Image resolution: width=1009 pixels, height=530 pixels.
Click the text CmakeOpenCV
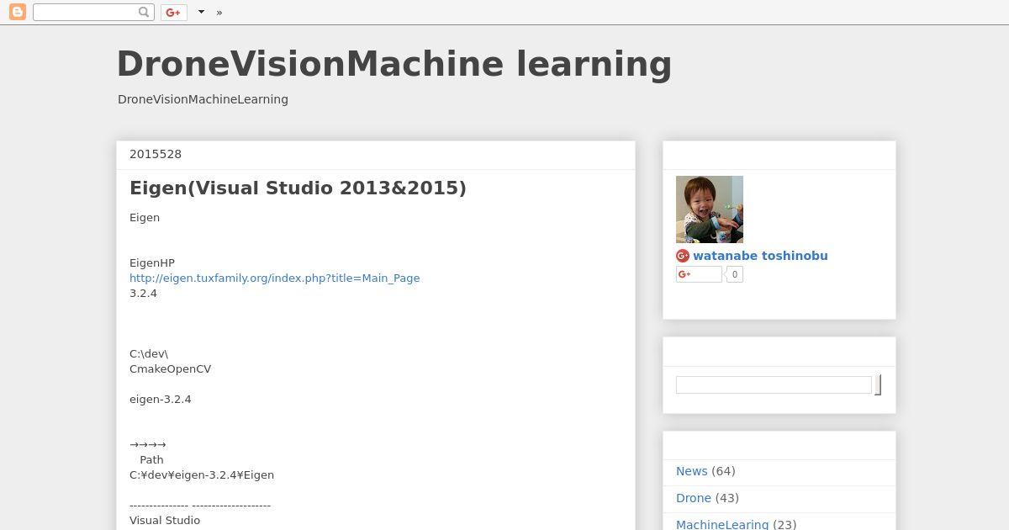point(171,368)
